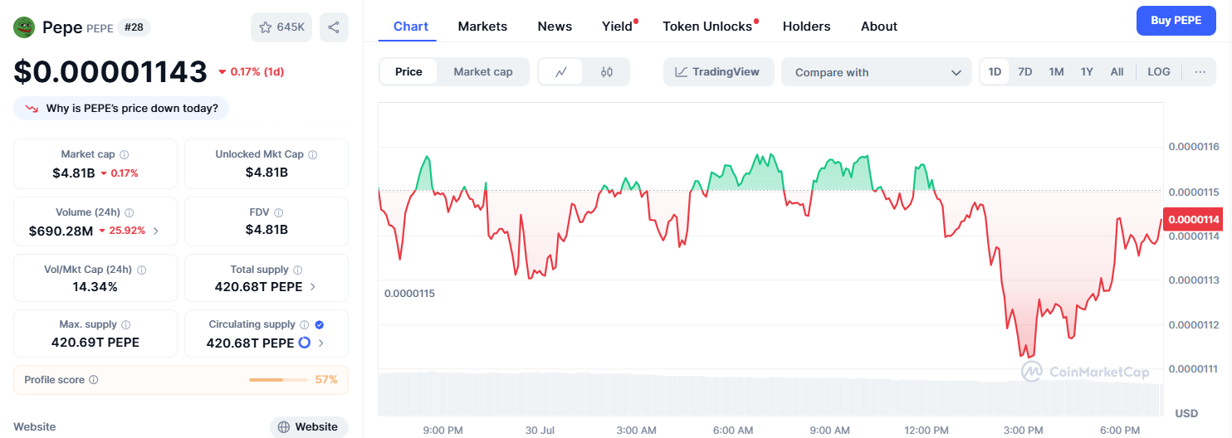Click Vol/Mkt Cap (24h) info icon
The image size is (1232, 438).
coord(141,270)
